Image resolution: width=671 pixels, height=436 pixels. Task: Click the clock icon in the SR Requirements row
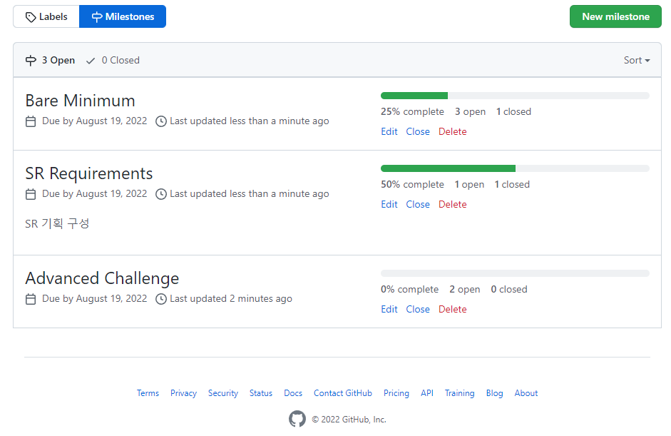(x=161, y=194)
